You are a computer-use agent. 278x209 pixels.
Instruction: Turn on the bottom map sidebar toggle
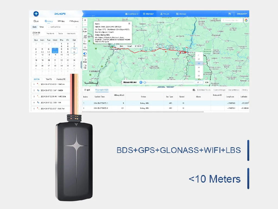coord(85,66)
